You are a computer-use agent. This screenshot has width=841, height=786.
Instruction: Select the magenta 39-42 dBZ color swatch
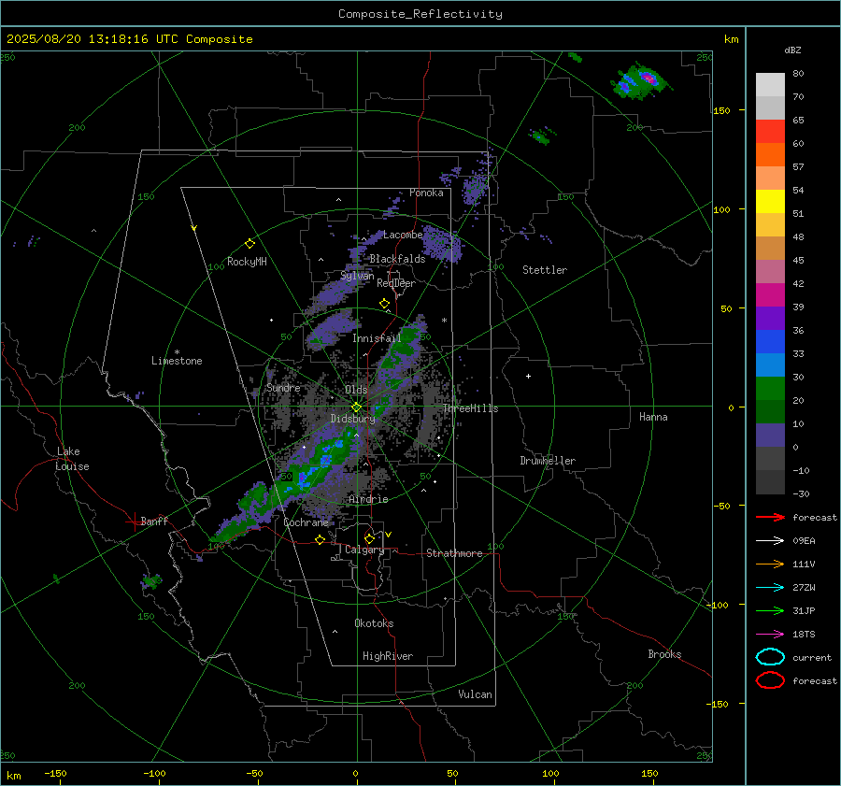(770, 295)
